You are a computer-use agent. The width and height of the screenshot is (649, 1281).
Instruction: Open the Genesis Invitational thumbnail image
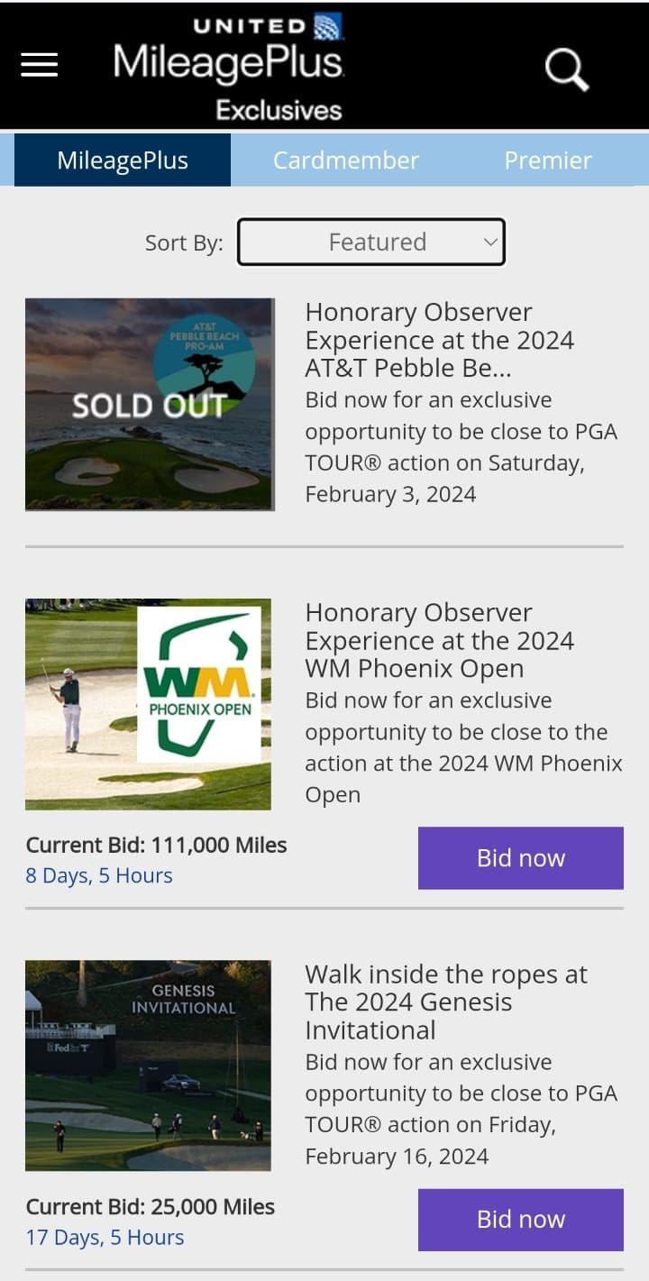149,1065
